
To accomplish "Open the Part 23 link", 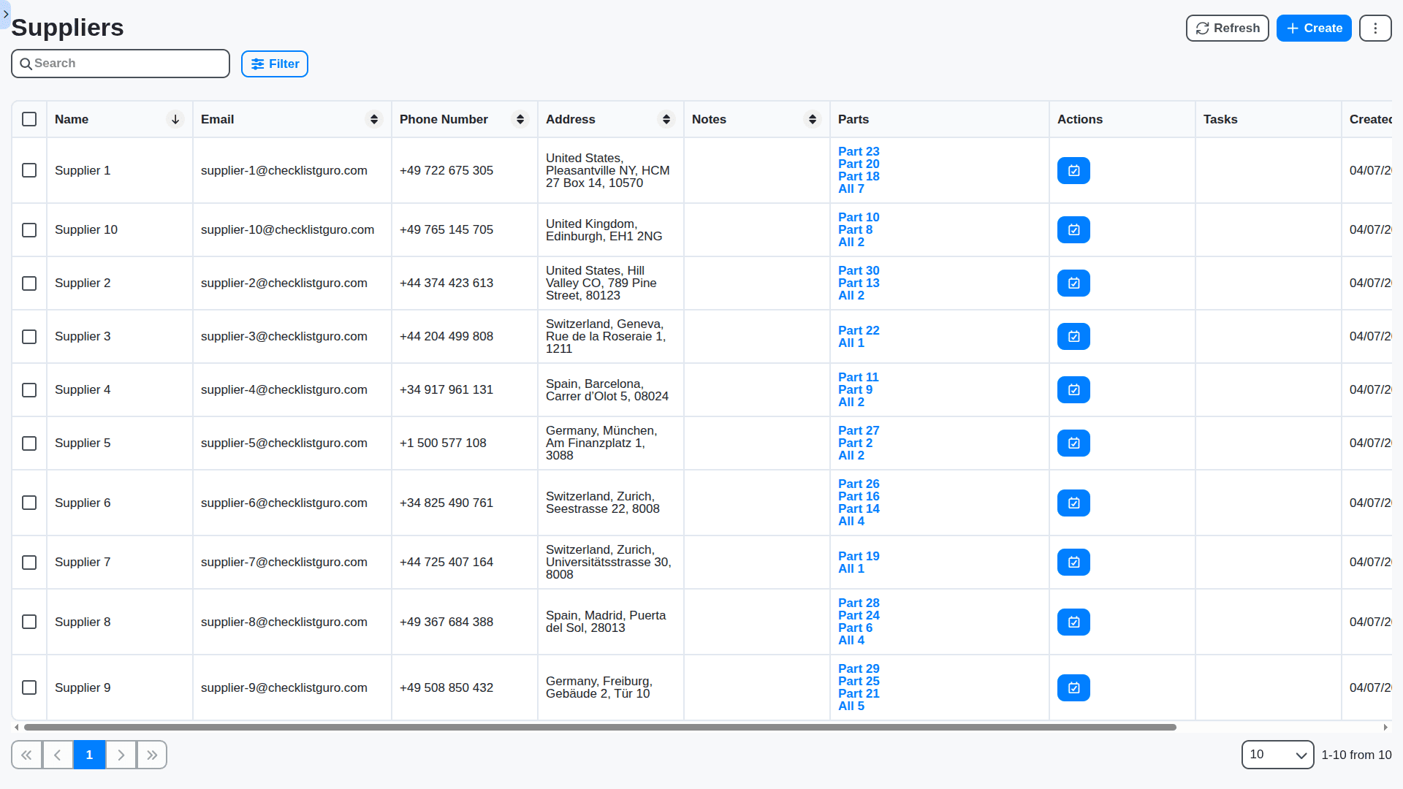I will [858, 151].
